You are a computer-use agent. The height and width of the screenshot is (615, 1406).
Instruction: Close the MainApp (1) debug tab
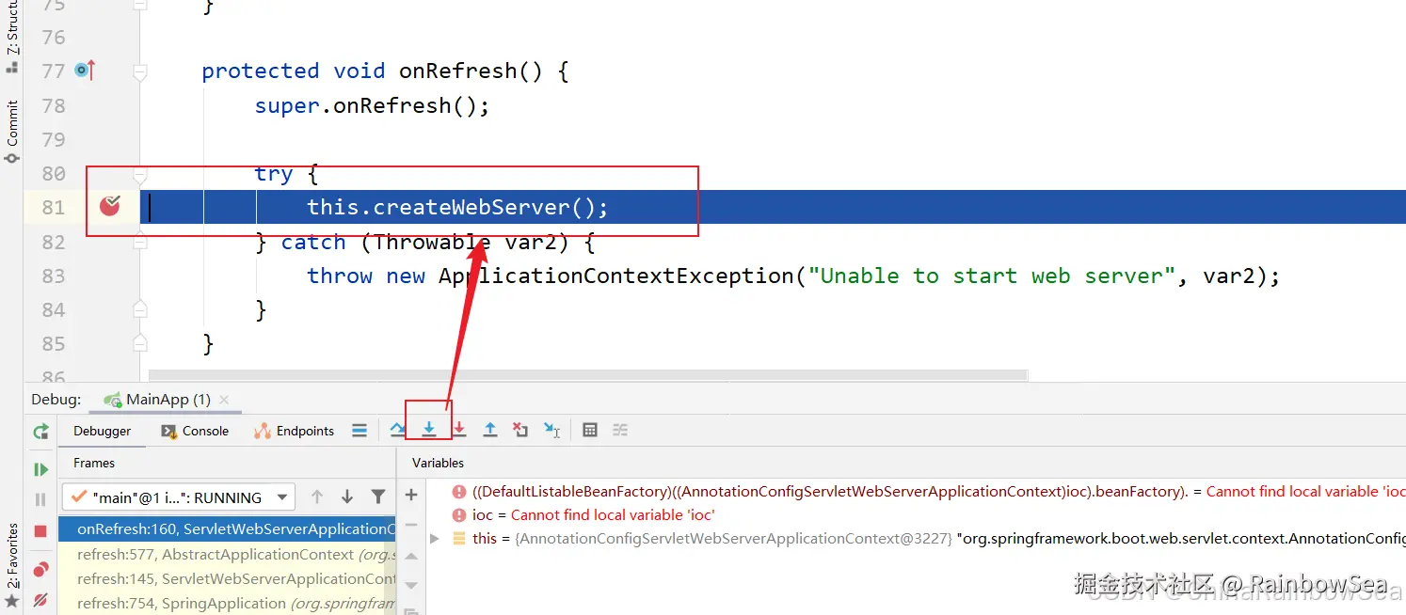coord(224,400)
